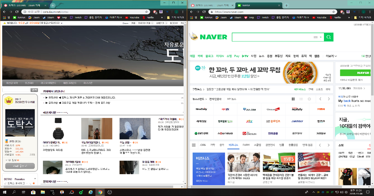Click the green NAVER login button
374x196 pixels.
click(x=355, y=73)
